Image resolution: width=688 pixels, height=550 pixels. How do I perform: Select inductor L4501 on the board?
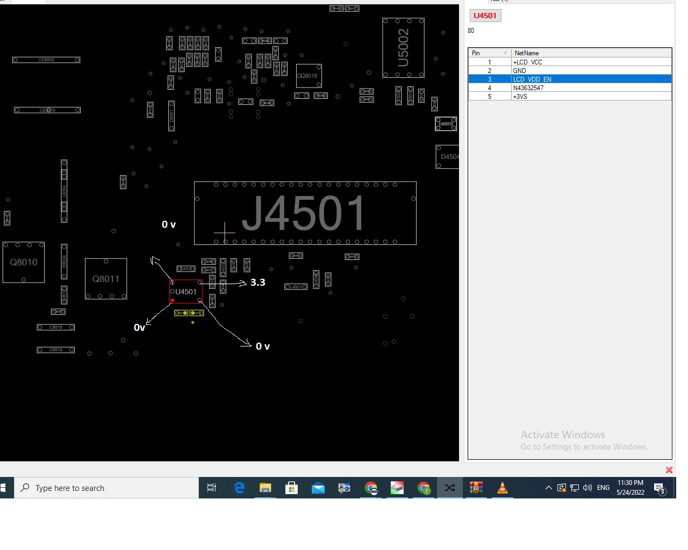[296, 287]
